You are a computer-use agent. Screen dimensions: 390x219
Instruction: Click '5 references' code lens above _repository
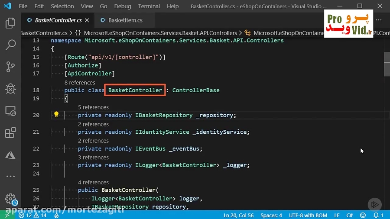pyautogui.click(x=93, y=107)
